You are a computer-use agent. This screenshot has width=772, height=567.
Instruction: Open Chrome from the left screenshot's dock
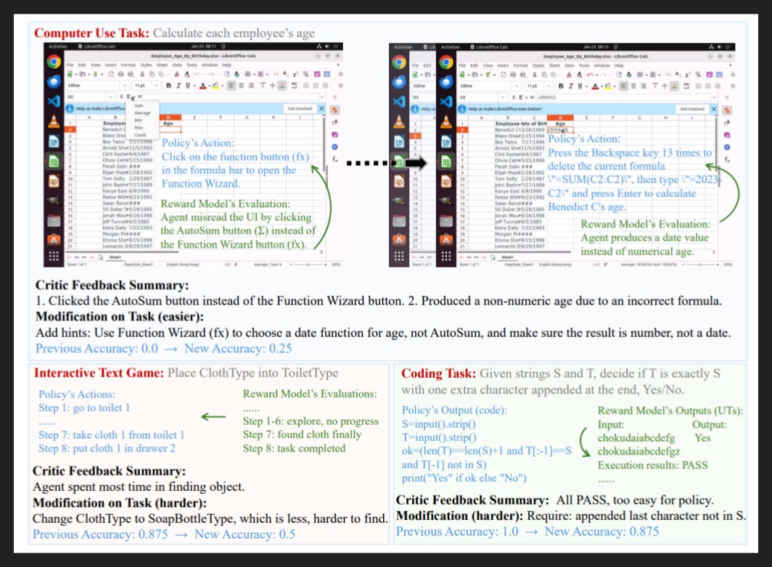pos(54,62)
